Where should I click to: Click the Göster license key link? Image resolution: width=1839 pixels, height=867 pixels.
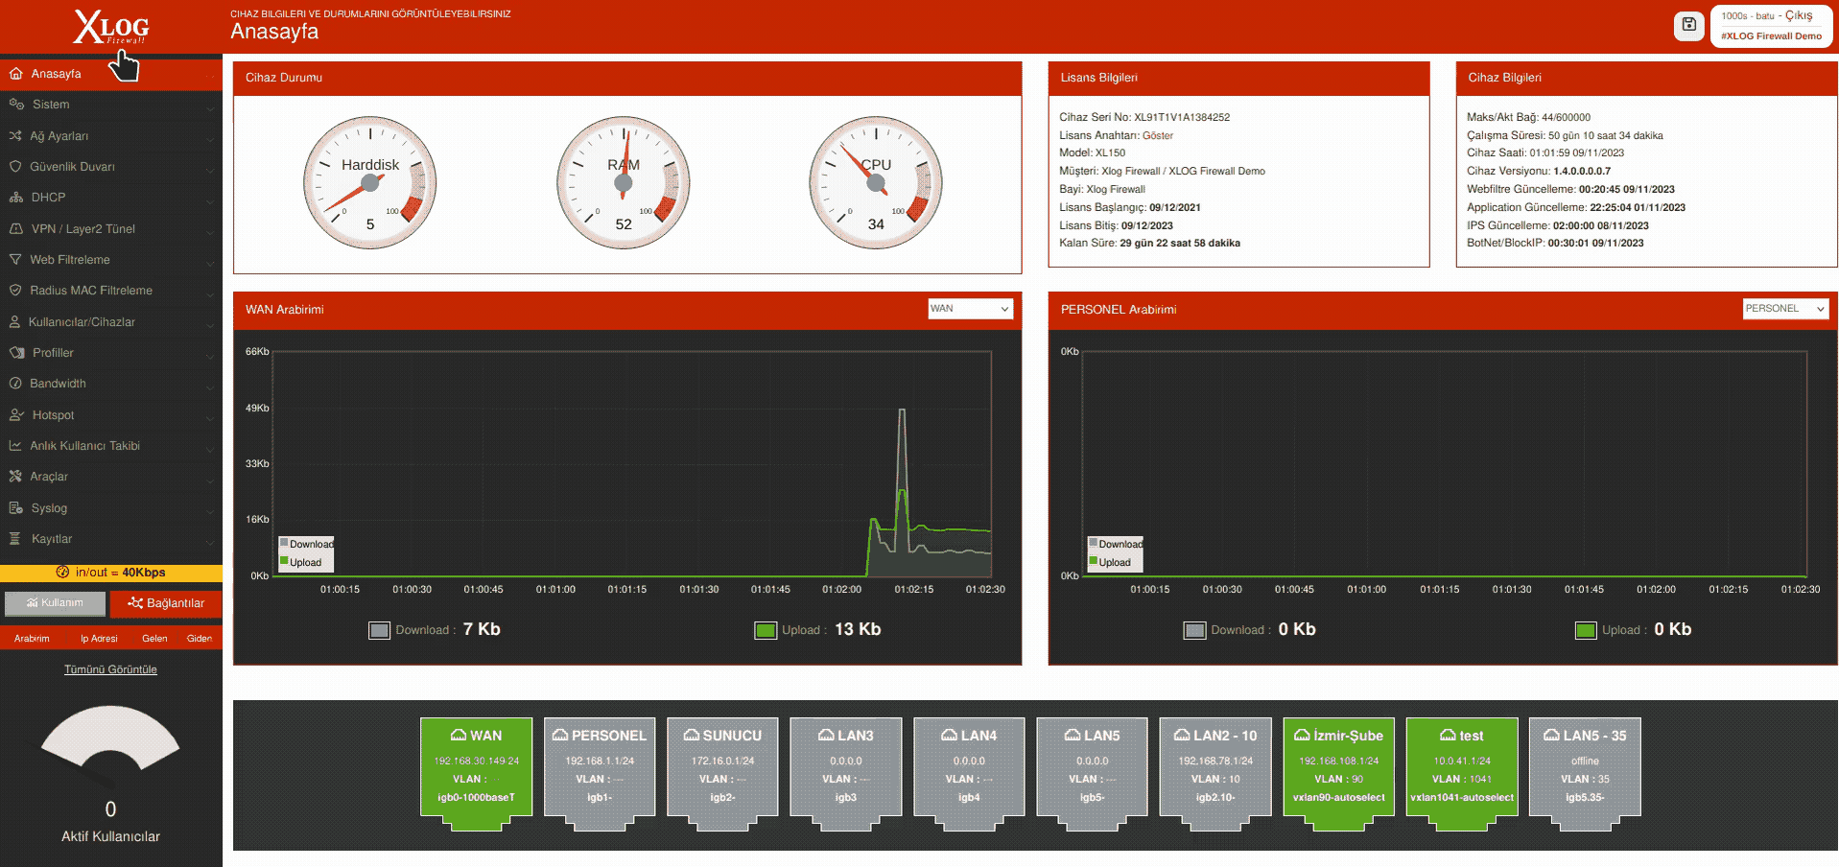(x=1158, y=135)
